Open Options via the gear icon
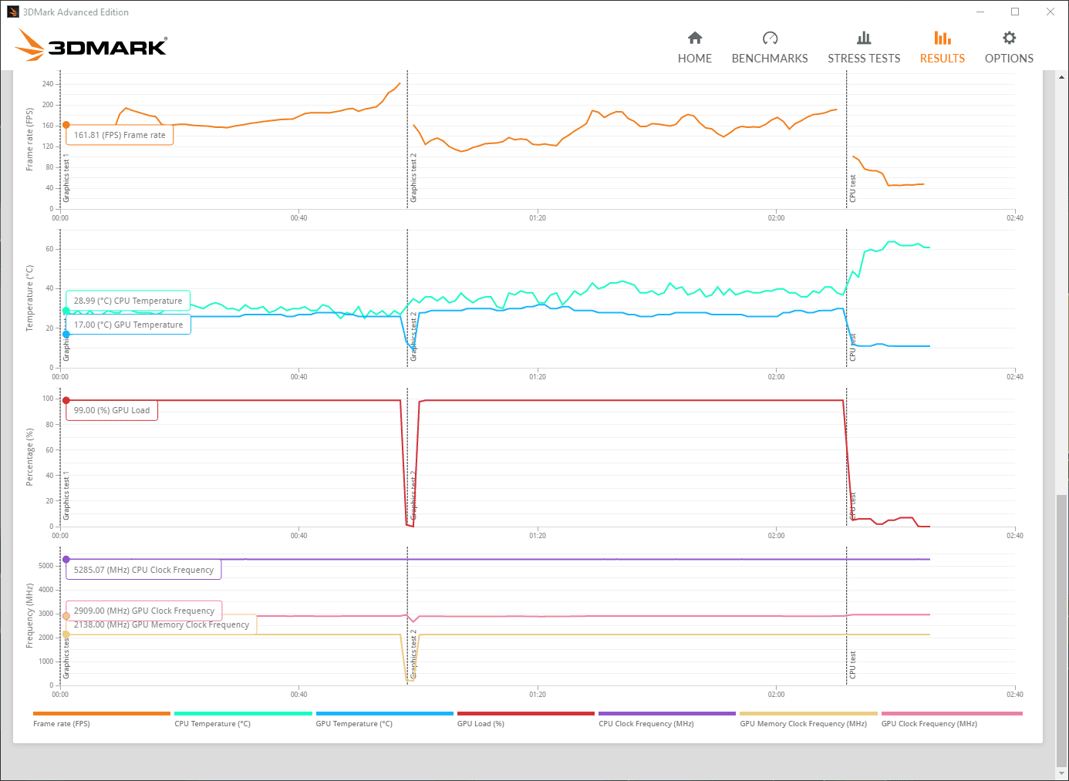This screenshot has width=1069, height=781. coord(1009,38)
